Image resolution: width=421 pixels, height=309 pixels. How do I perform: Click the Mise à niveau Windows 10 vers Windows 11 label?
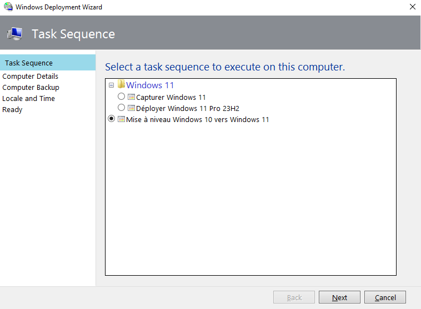(198, 119)
